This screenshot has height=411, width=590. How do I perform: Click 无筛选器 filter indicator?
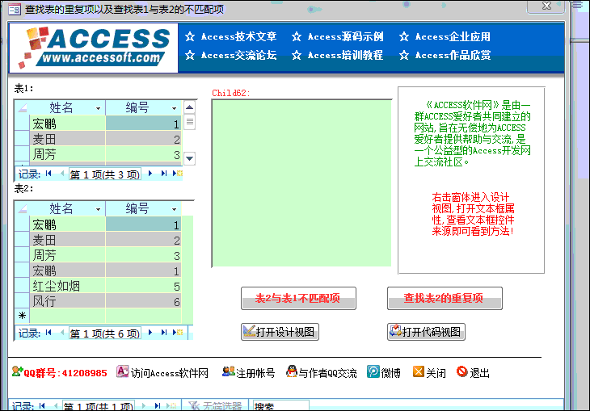click(x=215, y=406)
